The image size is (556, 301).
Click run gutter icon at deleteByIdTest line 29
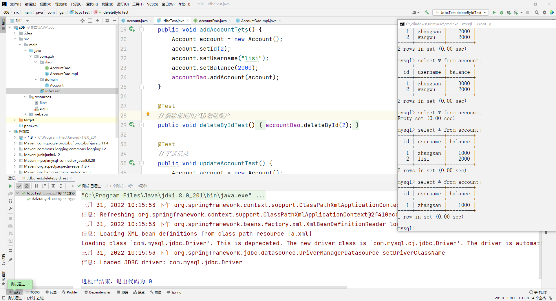[132, 125]
